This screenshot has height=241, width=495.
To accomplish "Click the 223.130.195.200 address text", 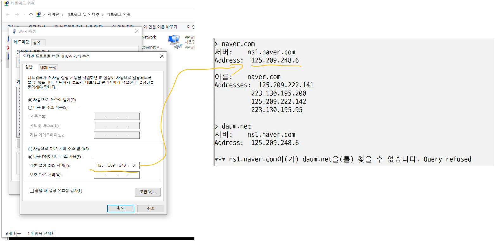I will tap(279, 93).
